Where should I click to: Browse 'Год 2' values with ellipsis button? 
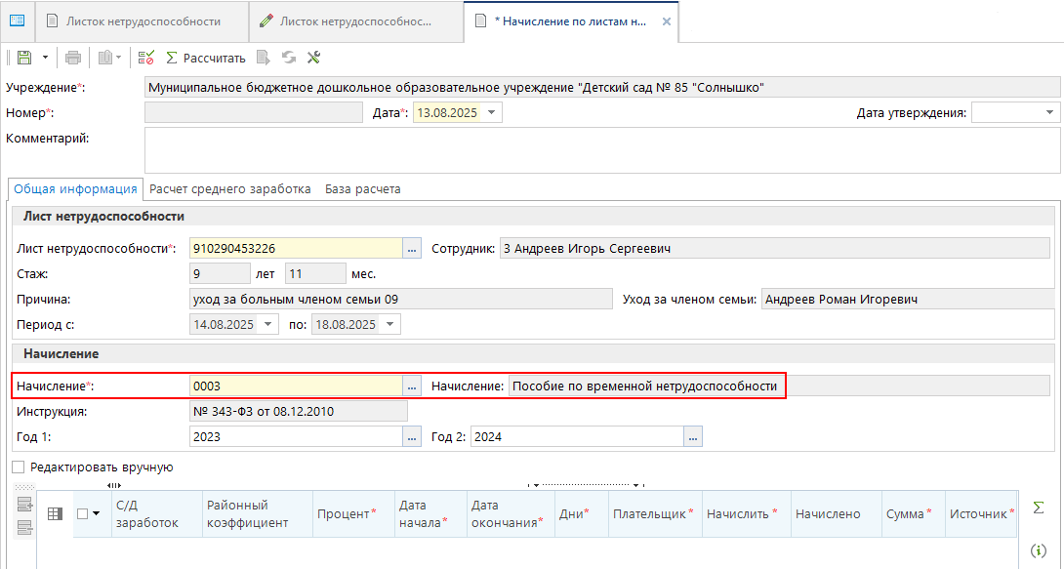[x=692, y=437]
